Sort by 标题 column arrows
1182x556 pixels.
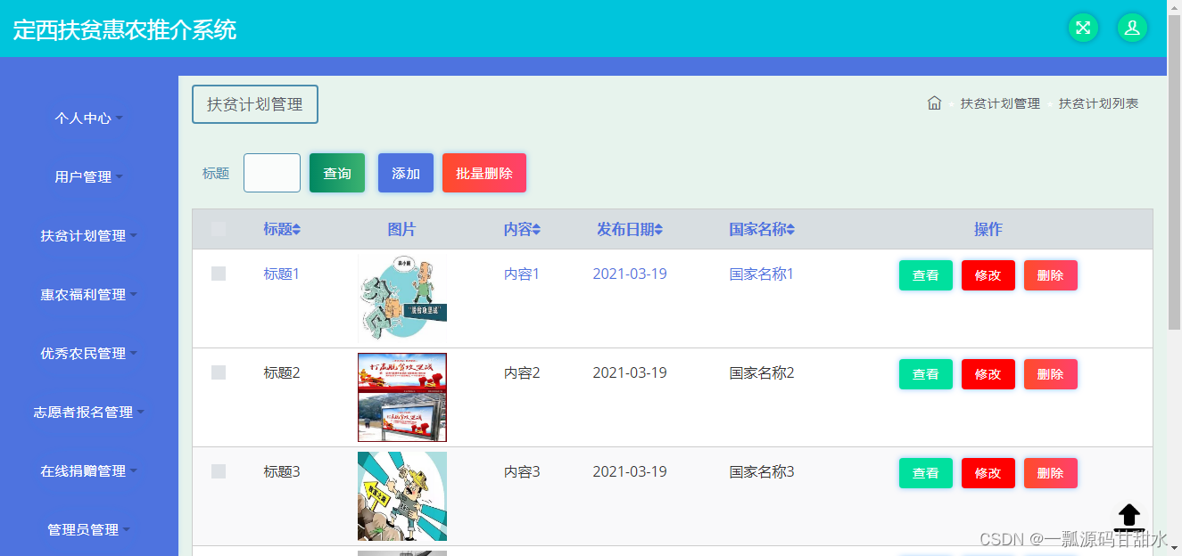297,230
